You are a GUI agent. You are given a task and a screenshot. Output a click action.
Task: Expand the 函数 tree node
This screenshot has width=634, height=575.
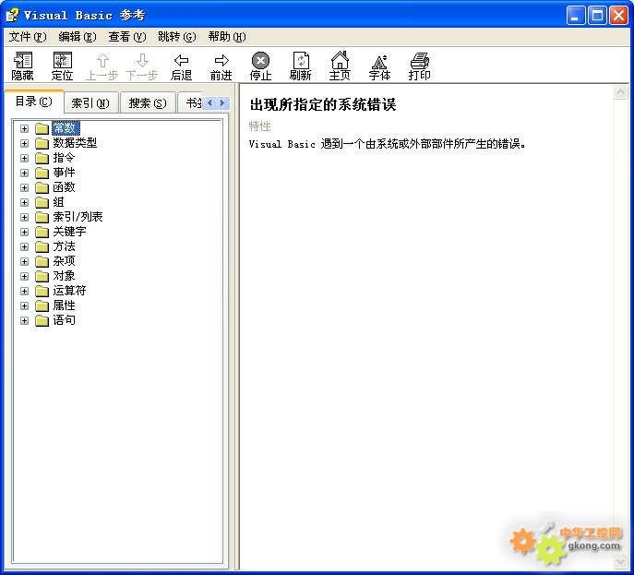coord(24,187)
